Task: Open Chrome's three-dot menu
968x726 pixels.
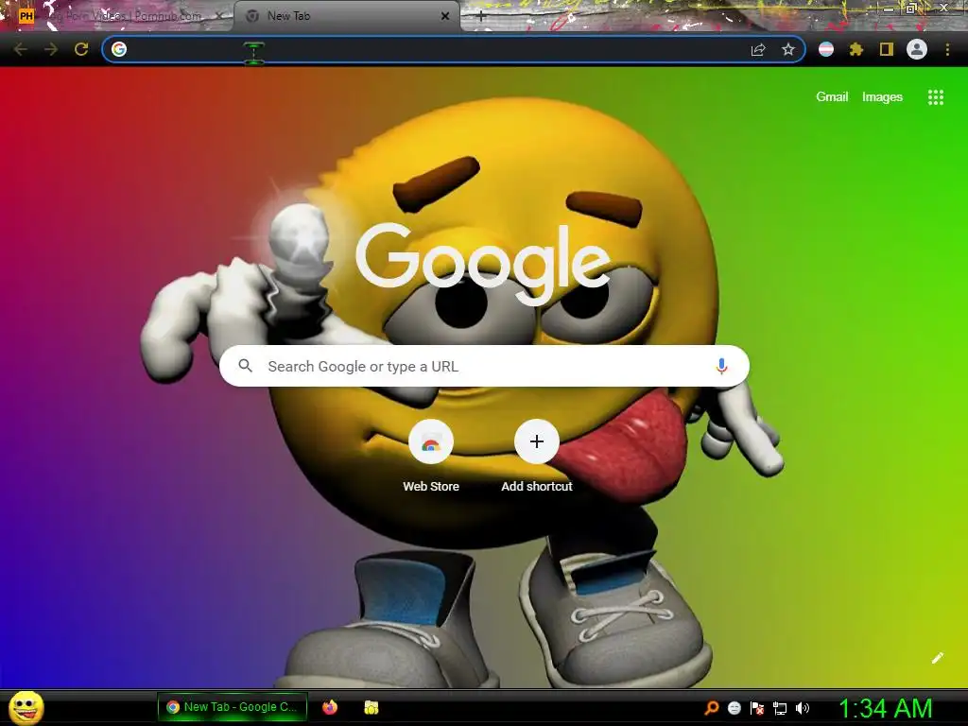Action: 947,49
